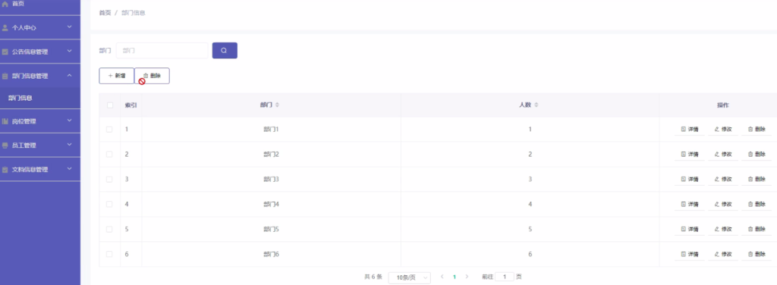The image size is (777, 285).
Task: Click the home icon in sidebar
Action: pos(5,4)
